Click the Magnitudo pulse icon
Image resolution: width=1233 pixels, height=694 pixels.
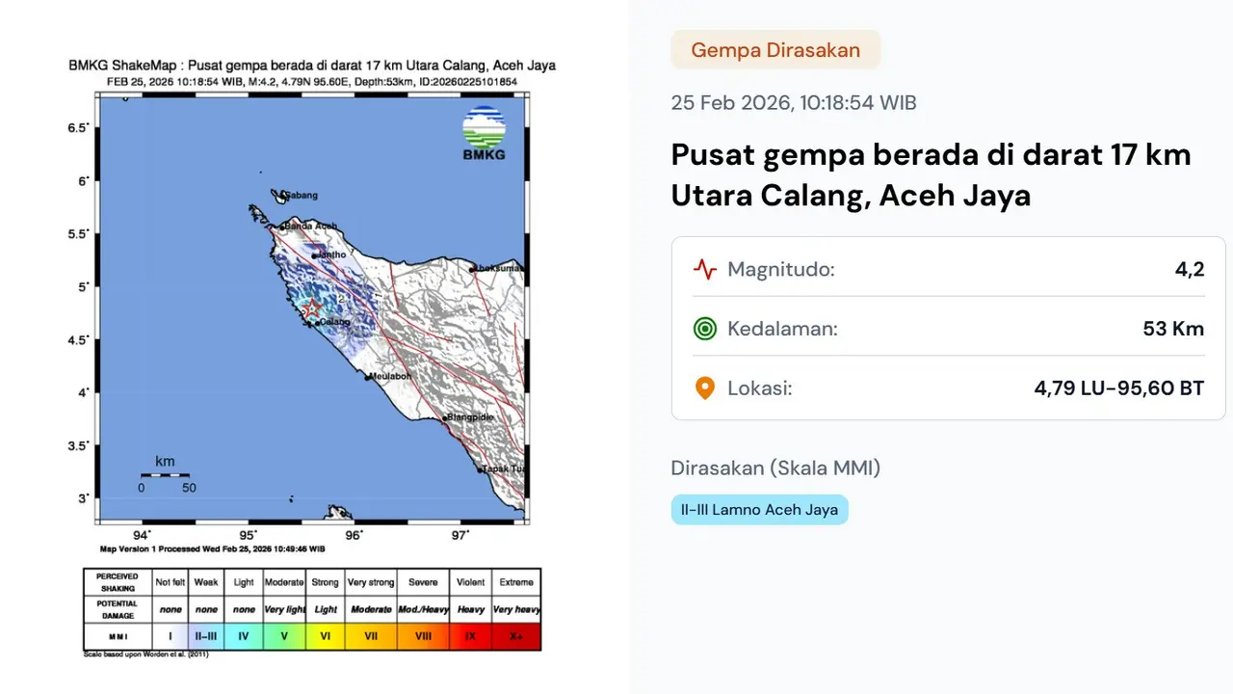point(705,270)
